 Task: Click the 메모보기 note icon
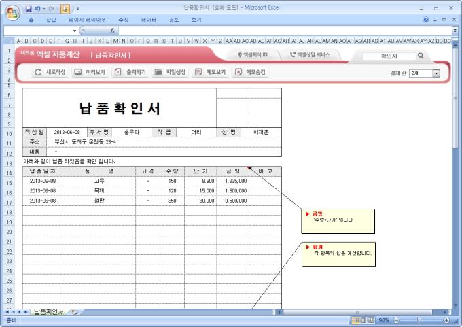point(198,72)
